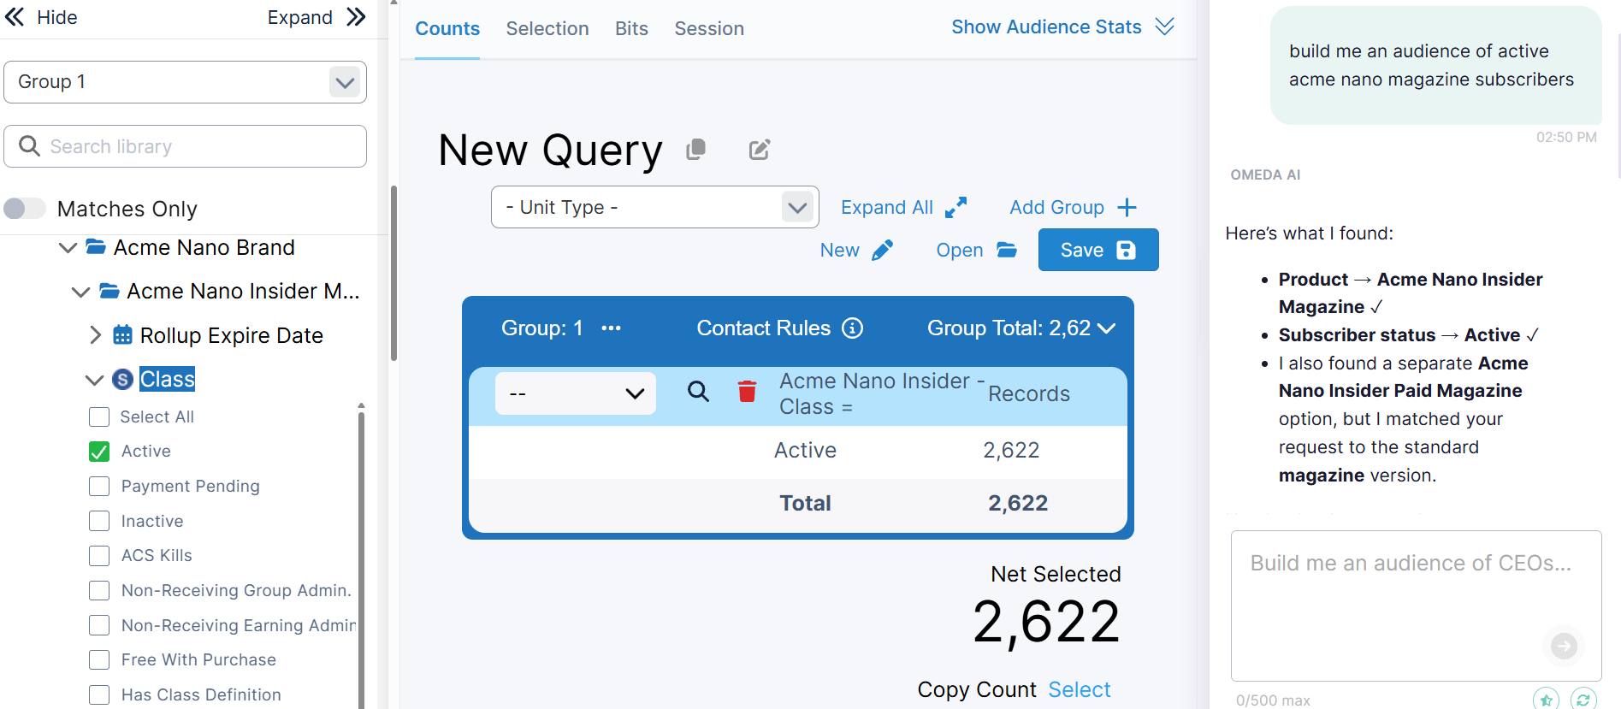Check the Free With Purchase checkbox

[x=99, y=660]
